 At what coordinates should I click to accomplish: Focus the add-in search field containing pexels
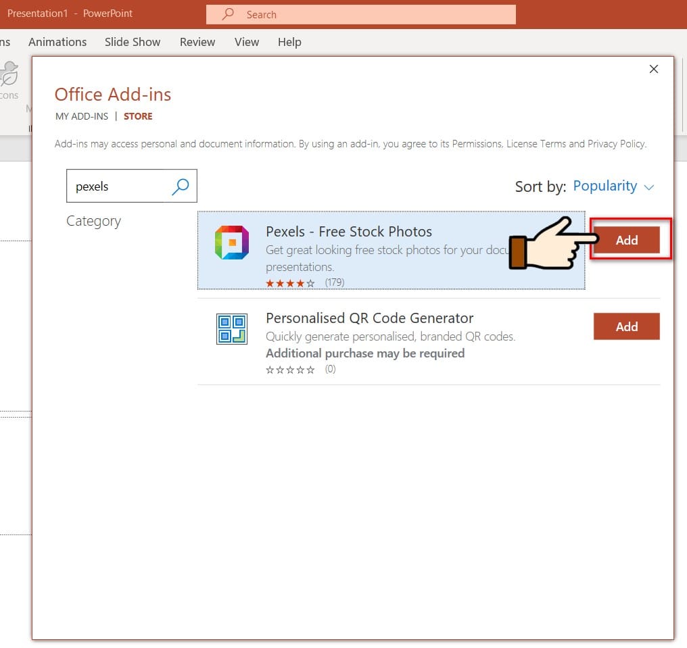[x=115, y=186]
